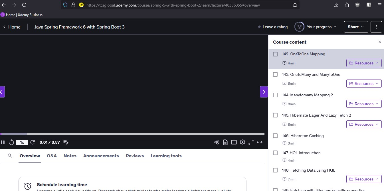
Task: Open Resources dropdown for lecture 145
Action: [x=364, y=124]
